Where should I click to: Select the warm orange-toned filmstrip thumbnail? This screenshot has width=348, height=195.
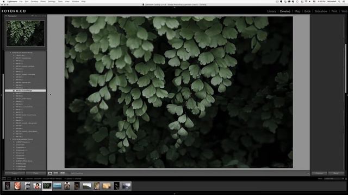pos(107,186)
